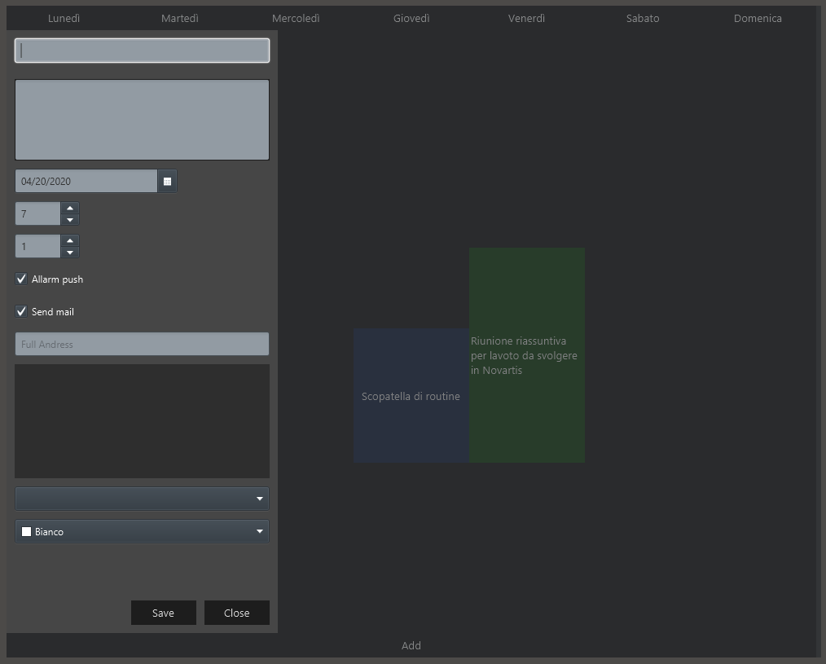Click the Close button
Screen dimensions: 826x664
[236, 613]
